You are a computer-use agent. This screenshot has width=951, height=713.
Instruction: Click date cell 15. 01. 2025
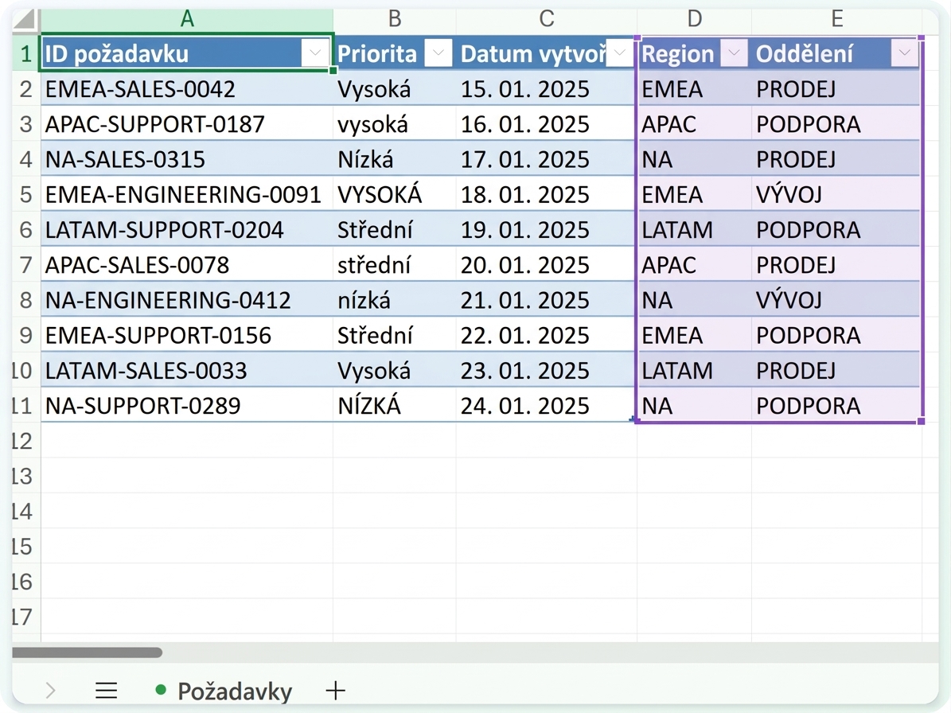pos(547,88)
